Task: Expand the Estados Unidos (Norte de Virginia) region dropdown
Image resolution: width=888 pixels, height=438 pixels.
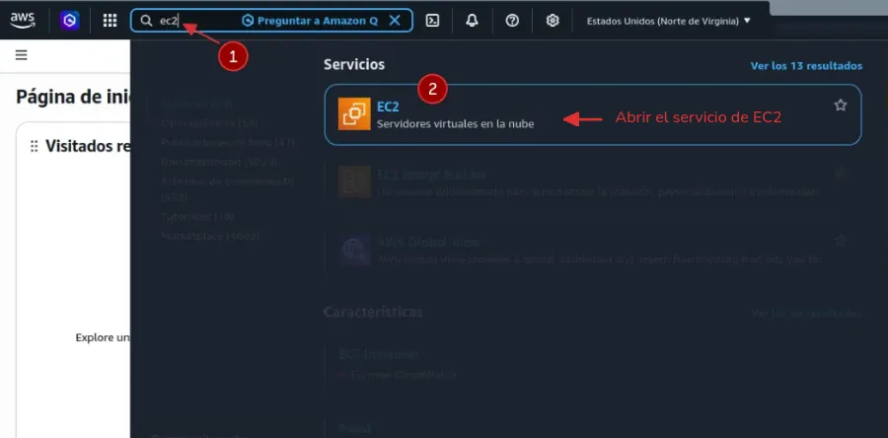Action: click(x=668, y=21)
